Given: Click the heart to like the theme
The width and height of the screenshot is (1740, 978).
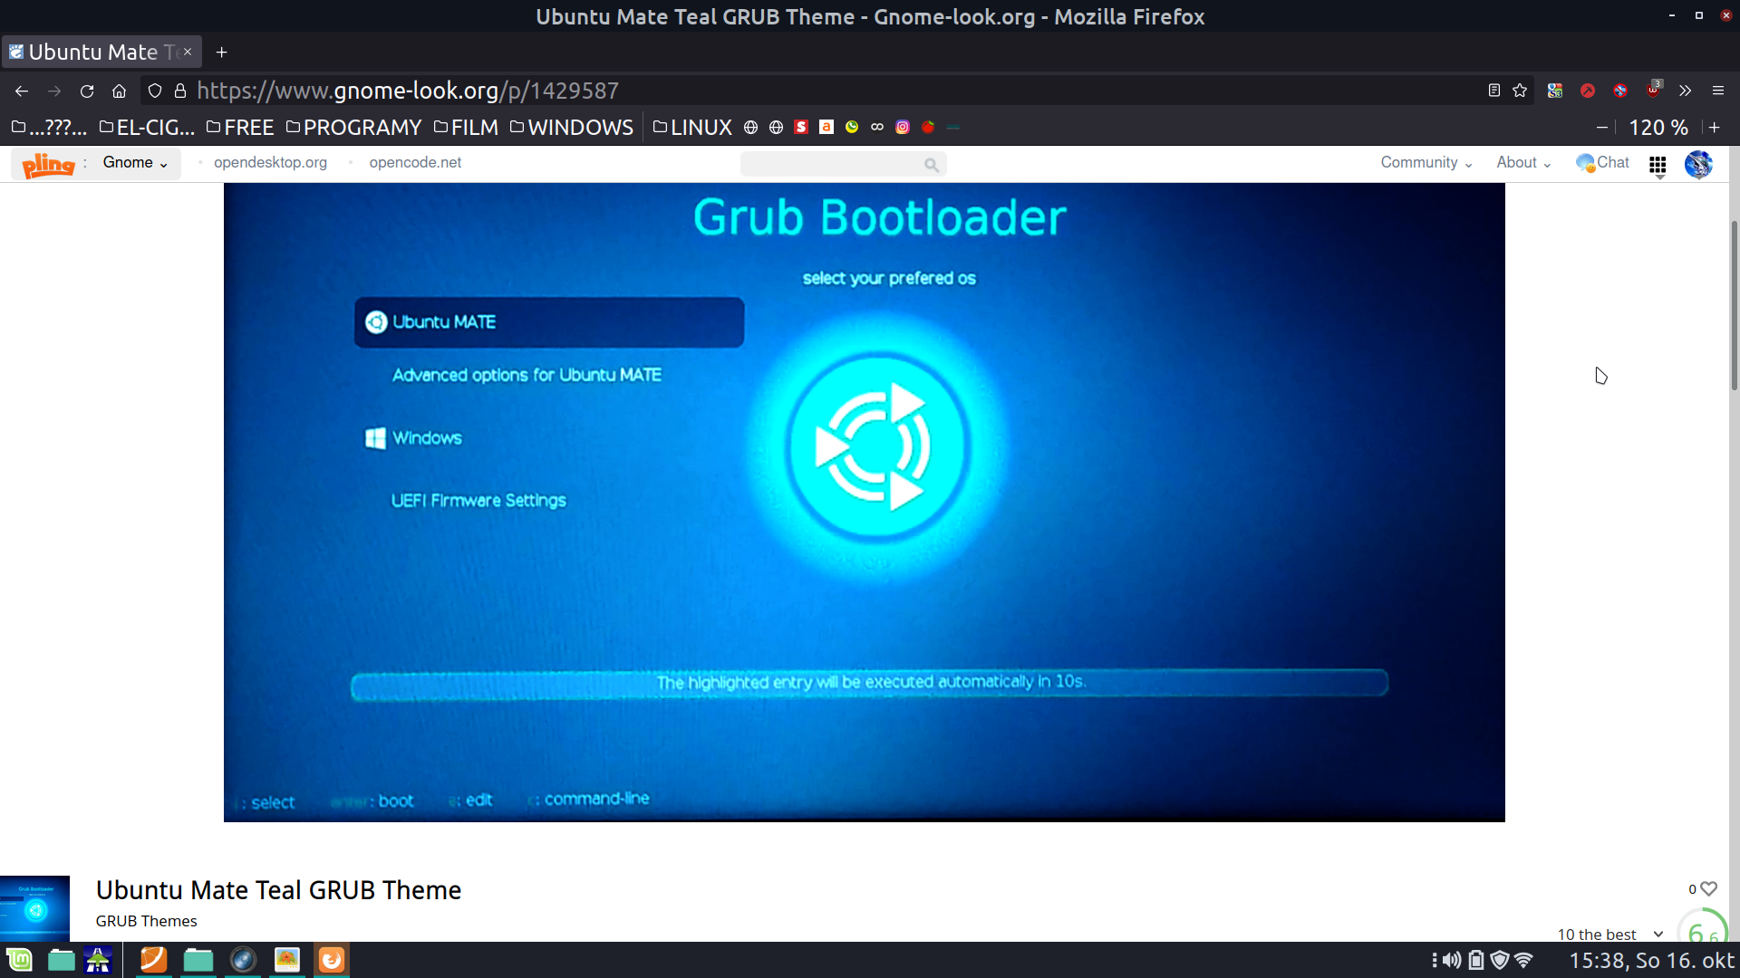Looking at the screenshot, I should (x=1708, y=889).
